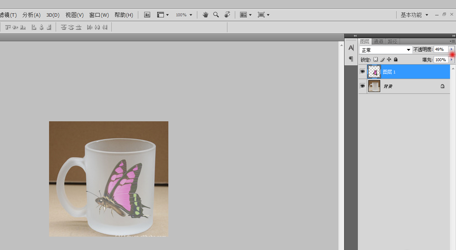Select the Rotate View tool
This screenshot has height=250, width=456.
pyautogui.click(x=227, y=15)
